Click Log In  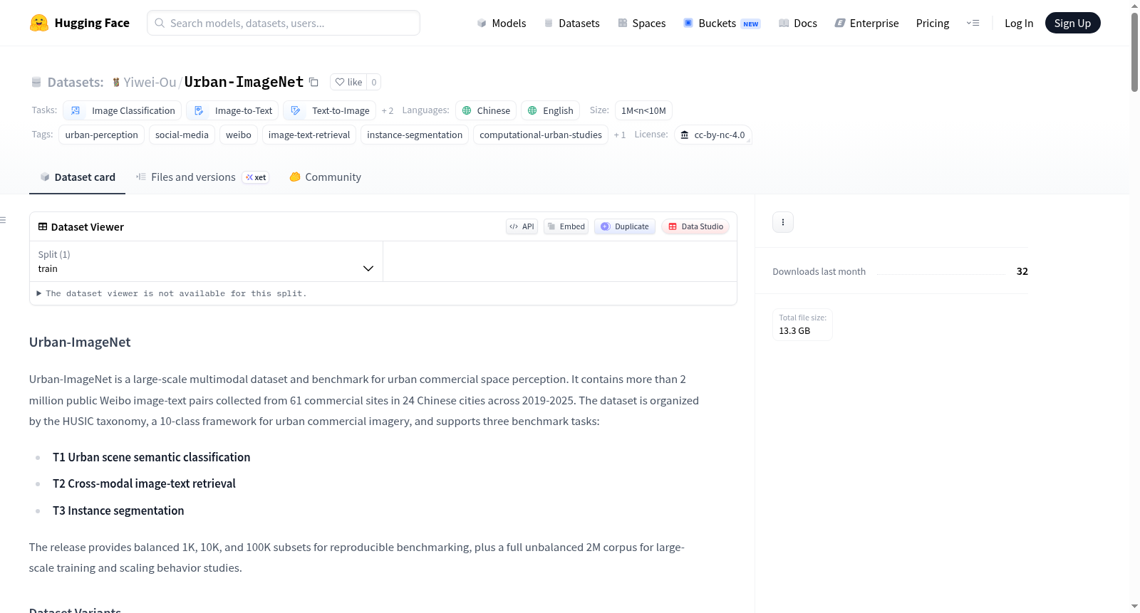(x=1019, y=23)
